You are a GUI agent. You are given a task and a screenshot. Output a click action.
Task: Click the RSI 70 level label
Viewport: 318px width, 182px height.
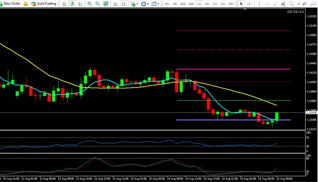(x=308, y=138)
